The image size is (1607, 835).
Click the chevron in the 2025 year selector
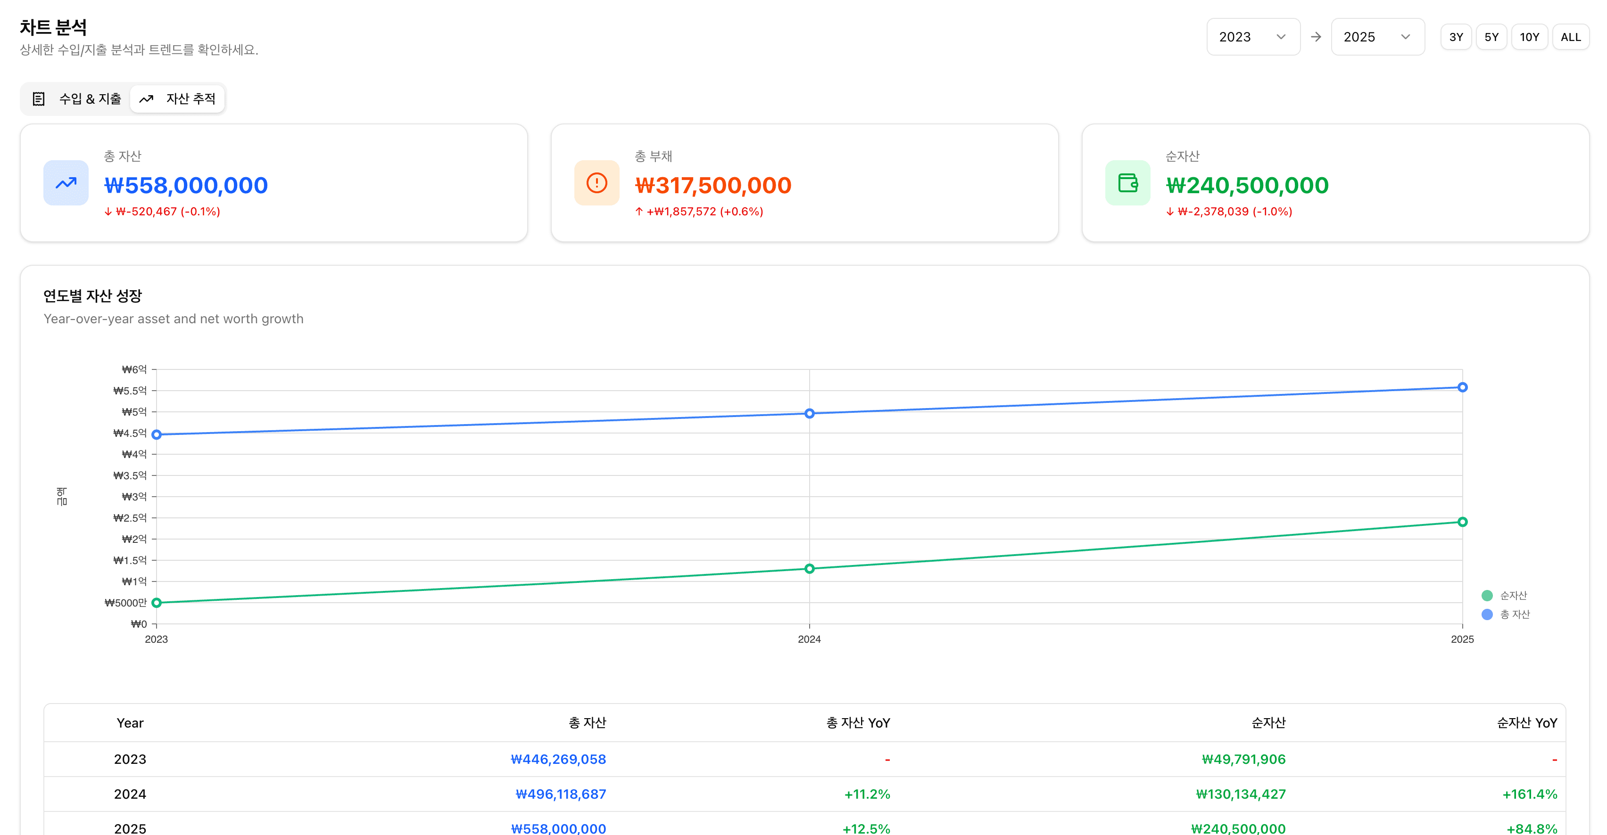click(1406, 37)
